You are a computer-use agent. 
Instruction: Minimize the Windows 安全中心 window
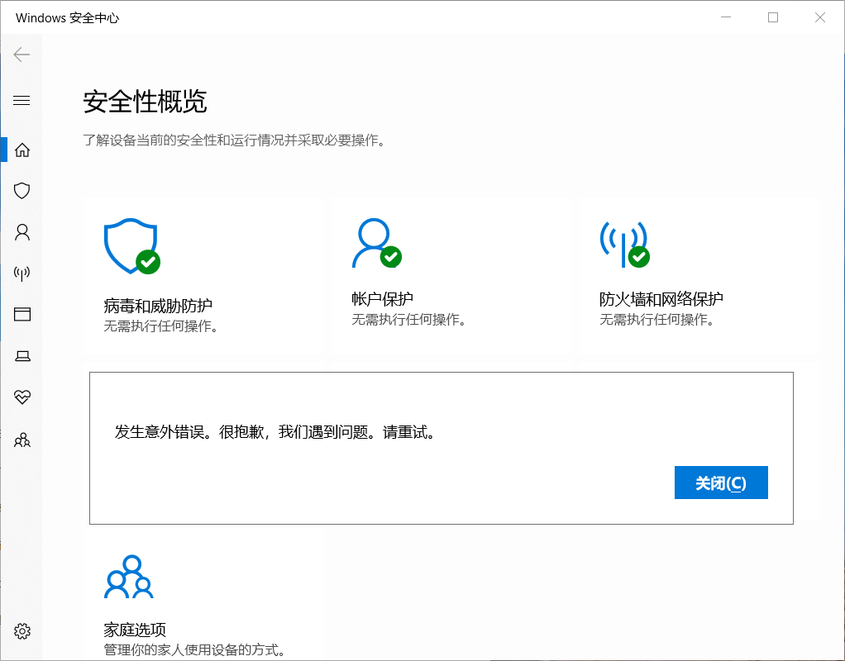pyautogui.click(x=726, y=17)
